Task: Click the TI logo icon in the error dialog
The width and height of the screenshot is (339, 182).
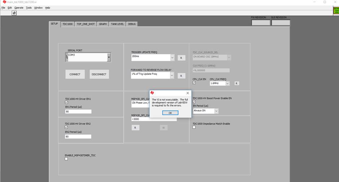Action: coord(152,93)
